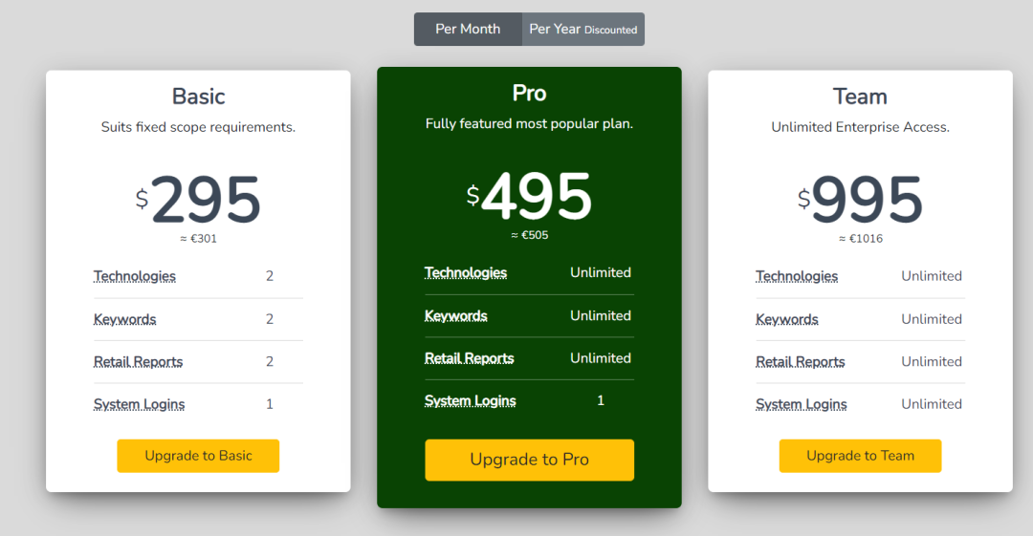Image resolution: width=1033 pixels, height=536 pixels.
Task: Open Retail Reports link in Team plan
Action: tap(801, 361)
